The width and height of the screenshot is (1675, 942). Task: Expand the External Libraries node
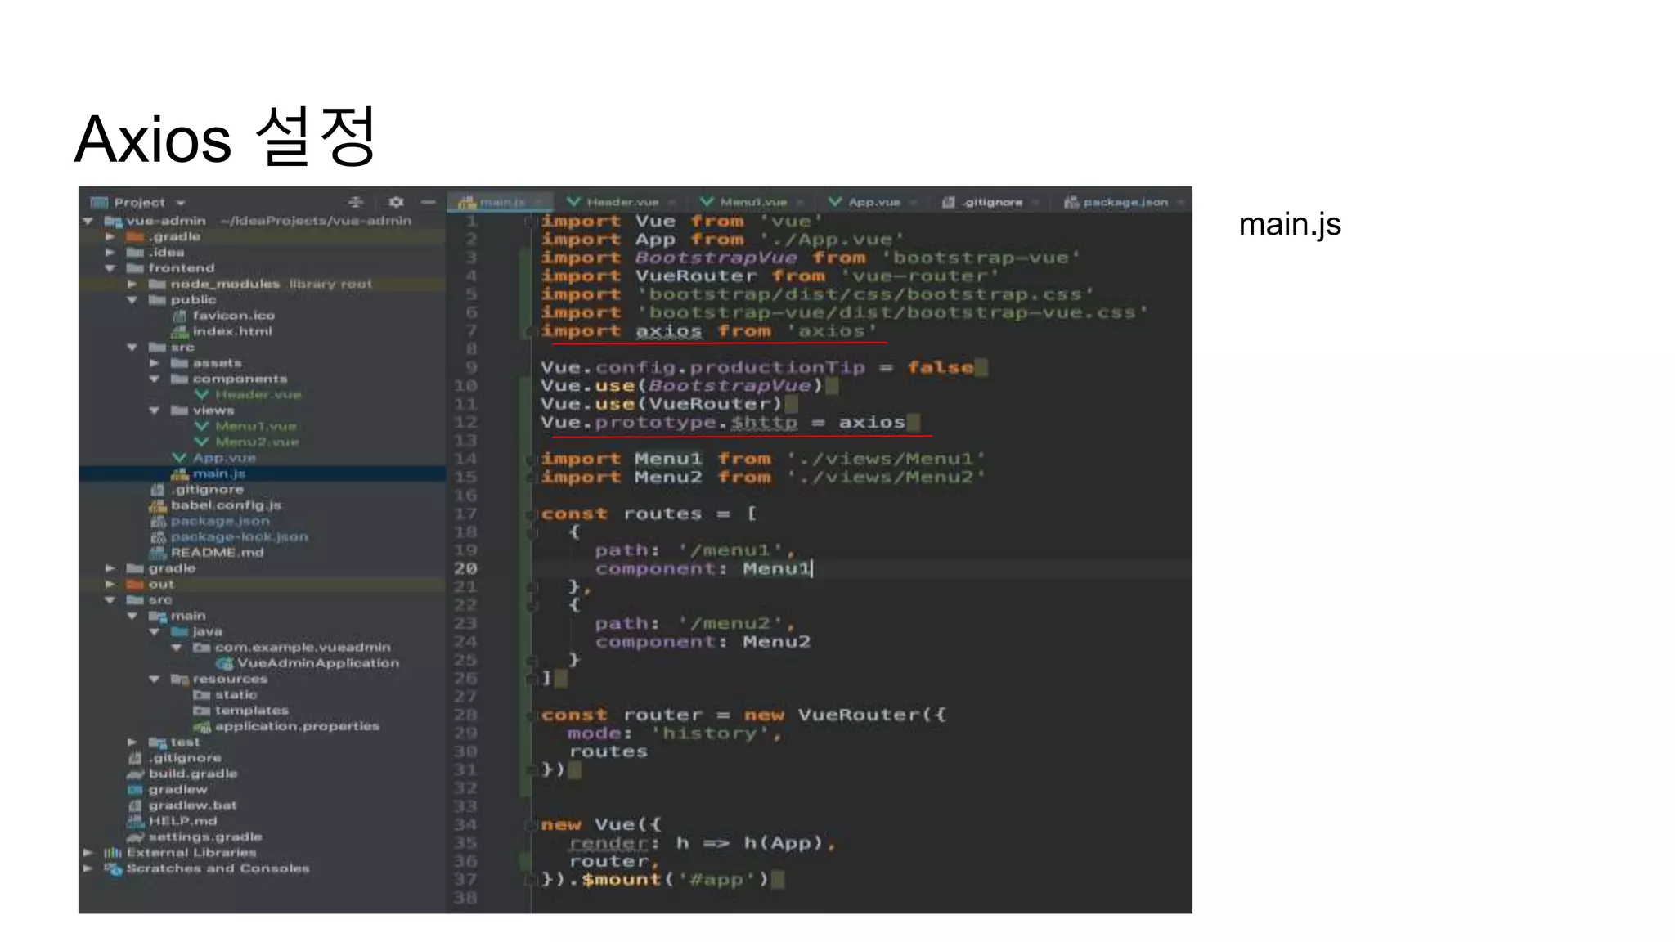(x=88, y=852)
